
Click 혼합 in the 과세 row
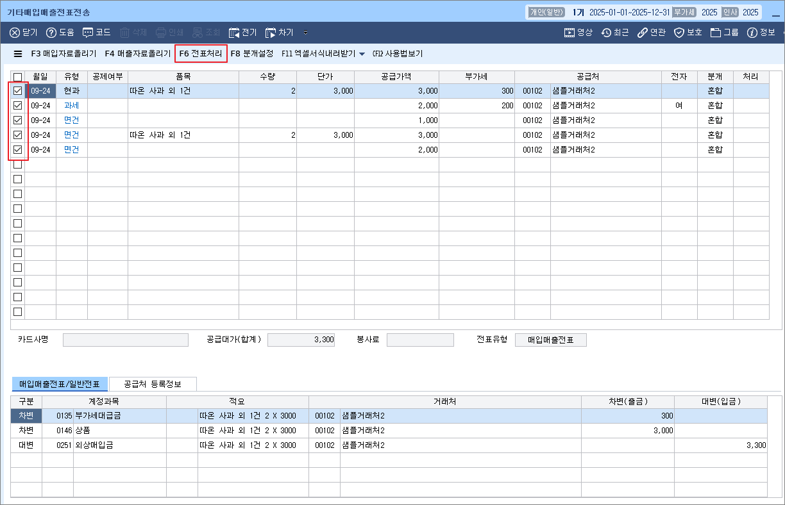715,106
